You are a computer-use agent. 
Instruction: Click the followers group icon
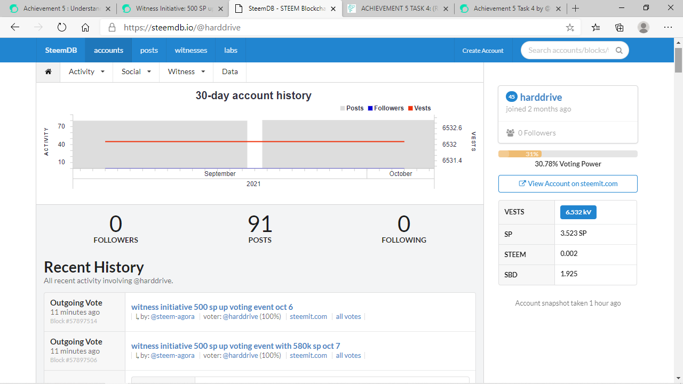(x=511, y=133)
